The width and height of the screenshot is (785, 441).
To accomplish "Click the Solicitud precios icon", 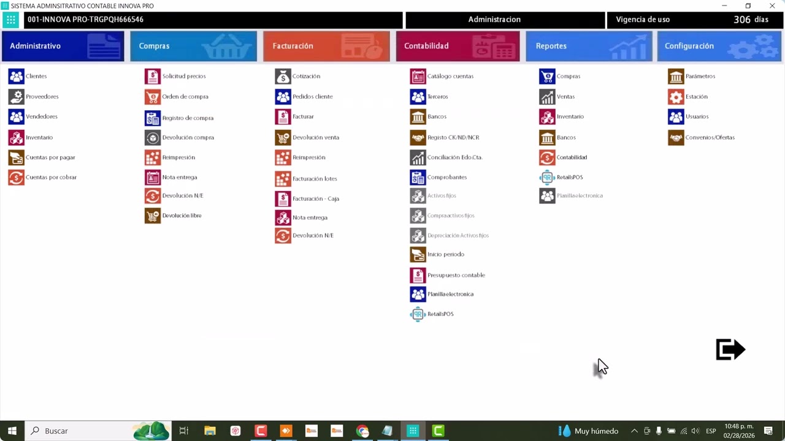I will pyautogui.click(x=153, y=77).
